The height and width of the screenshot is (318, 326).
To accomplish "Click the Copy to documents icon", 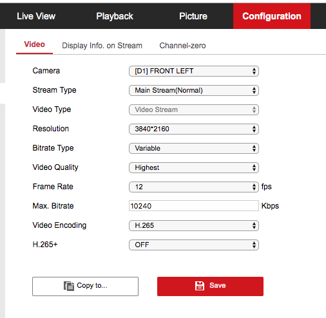I will [x=69, y=286].
